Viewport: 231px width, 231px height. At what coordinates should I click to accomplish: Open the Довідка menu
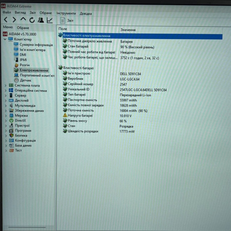[x=86, y=14]
